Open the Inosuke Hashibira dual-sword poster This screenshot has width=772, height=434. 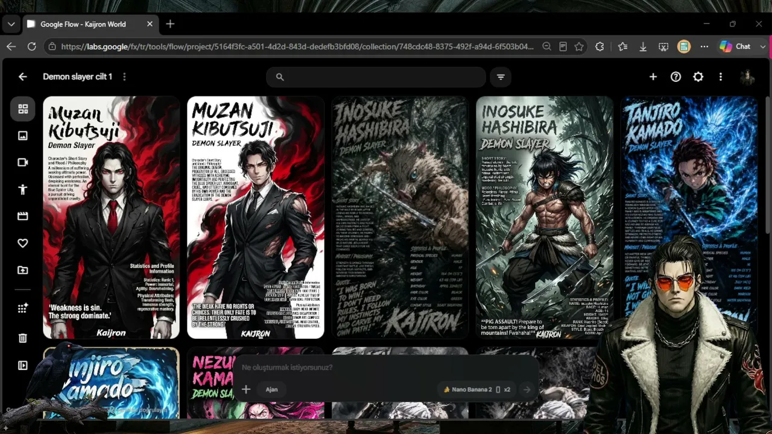tap(545, 218)
